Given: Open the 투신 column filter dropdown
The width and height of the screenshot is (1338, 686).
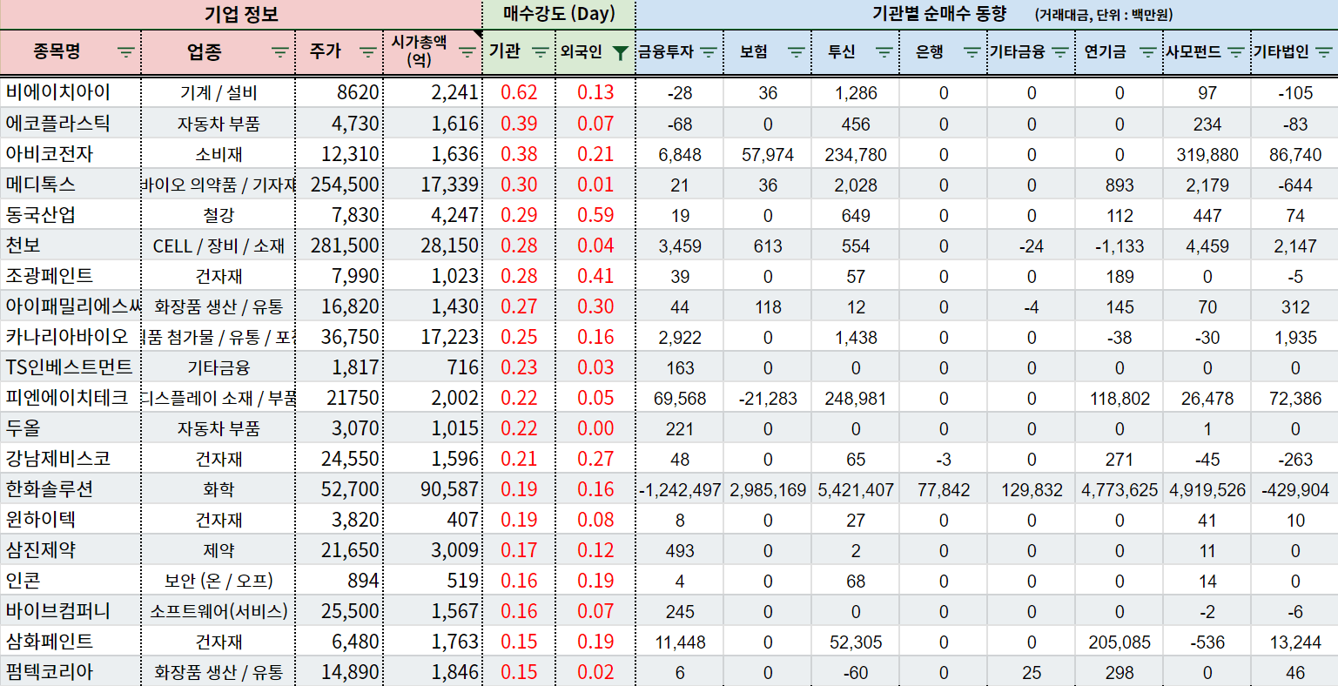Looking at the screenshot, I should coord(884,52).
